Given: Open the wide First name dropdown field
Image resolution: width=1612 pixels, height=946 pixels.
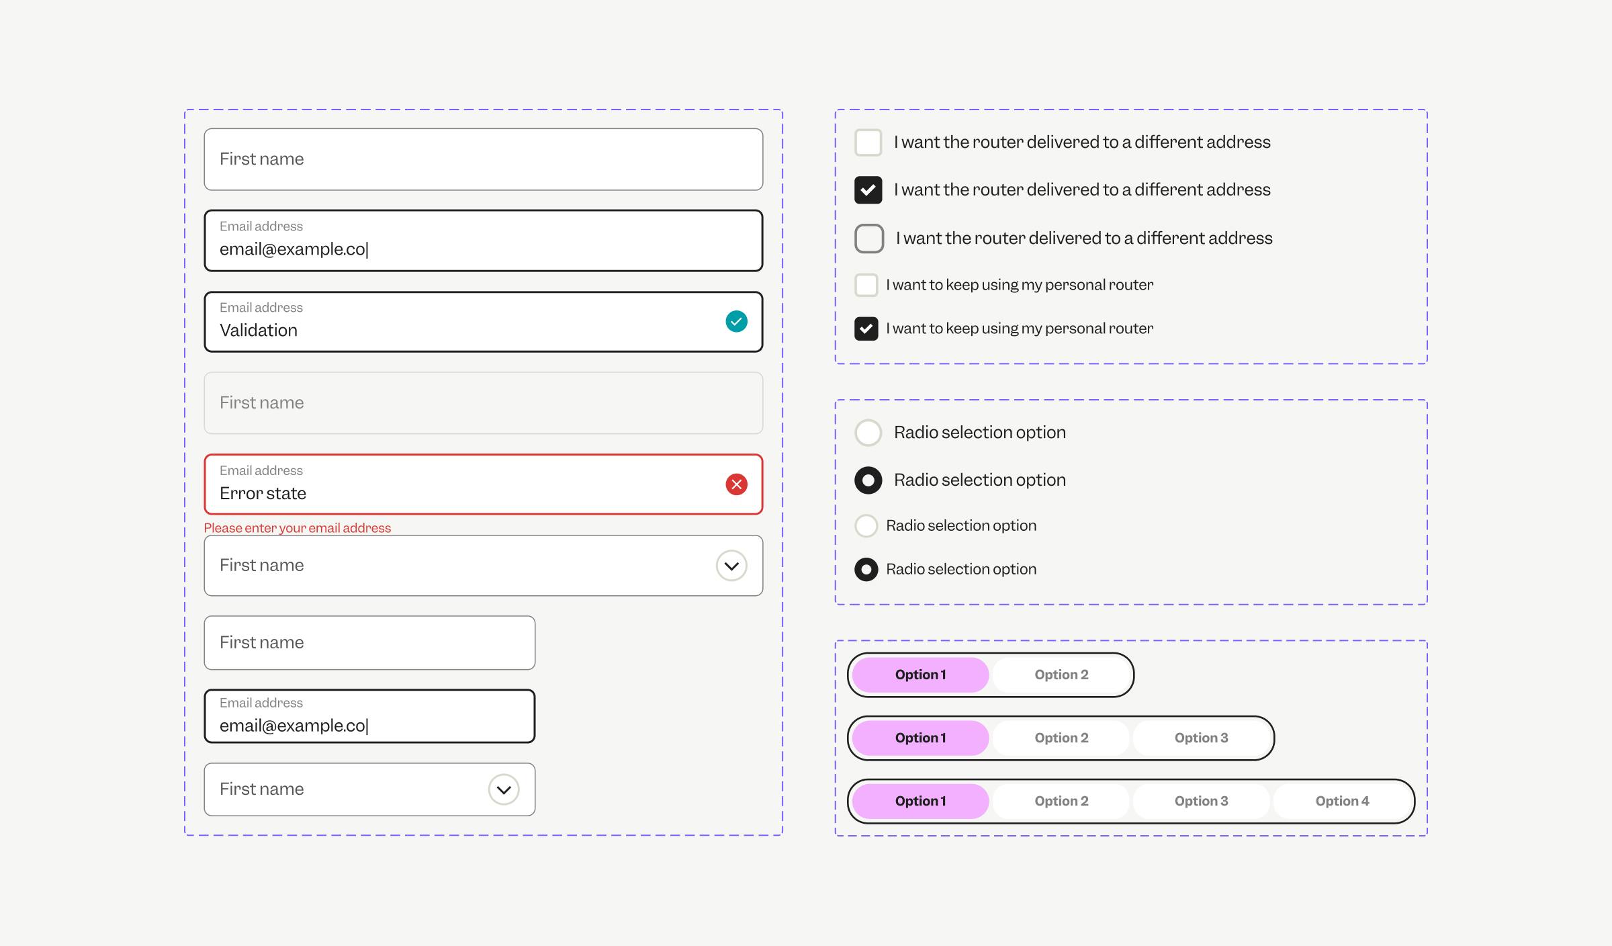Looking at the screenshot, I should click(457, 566).
